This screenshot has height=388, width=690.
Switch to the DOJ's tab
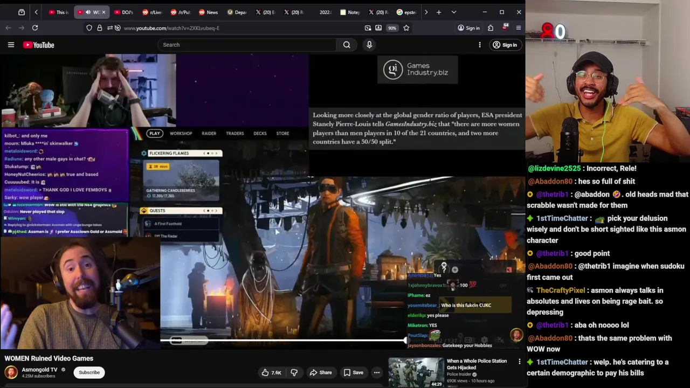click(x=123, y=12)
